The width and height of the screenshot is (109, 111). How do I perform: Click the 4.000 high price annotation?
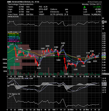click(x=47, y=46)
